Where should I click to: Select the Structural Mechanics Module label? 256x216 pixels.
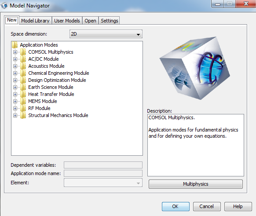[58, 115]
